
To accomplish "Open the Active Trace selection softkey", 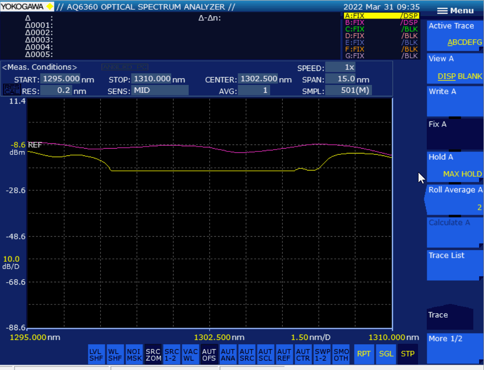I will pyautogui.click(x=455, y=35).
